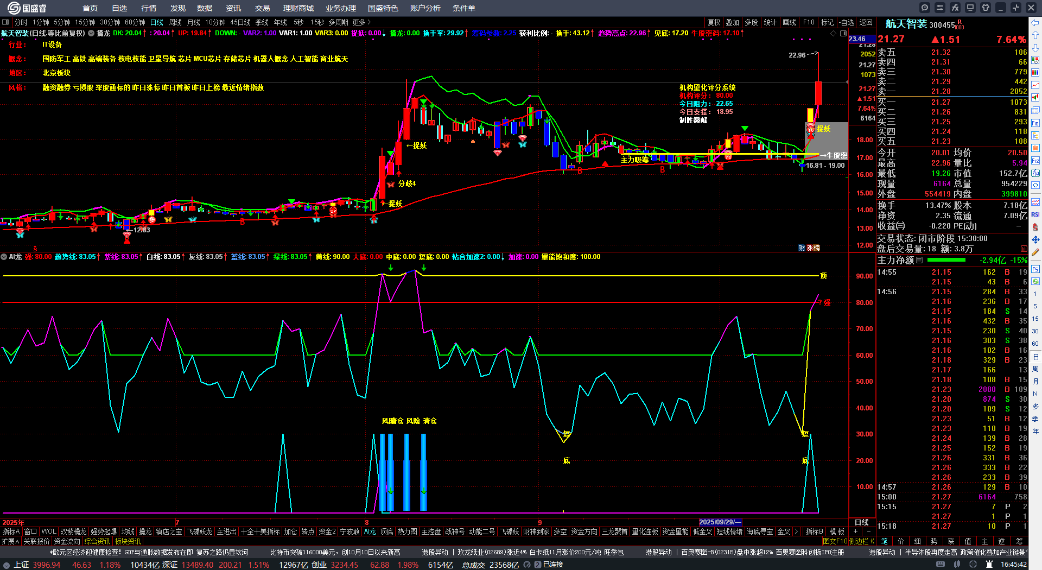Open the sliders settings icon in title bar

[x=940, y=8]
